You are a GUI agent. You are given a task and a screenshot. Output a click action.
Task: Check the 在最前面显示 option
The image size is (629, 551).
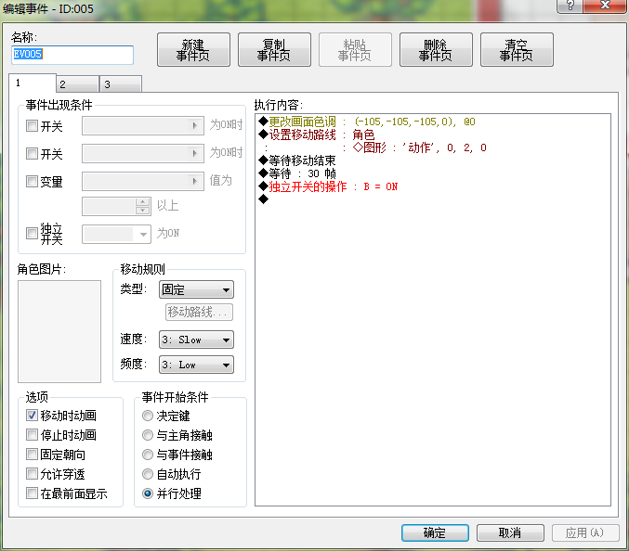(x=32, y=493)
